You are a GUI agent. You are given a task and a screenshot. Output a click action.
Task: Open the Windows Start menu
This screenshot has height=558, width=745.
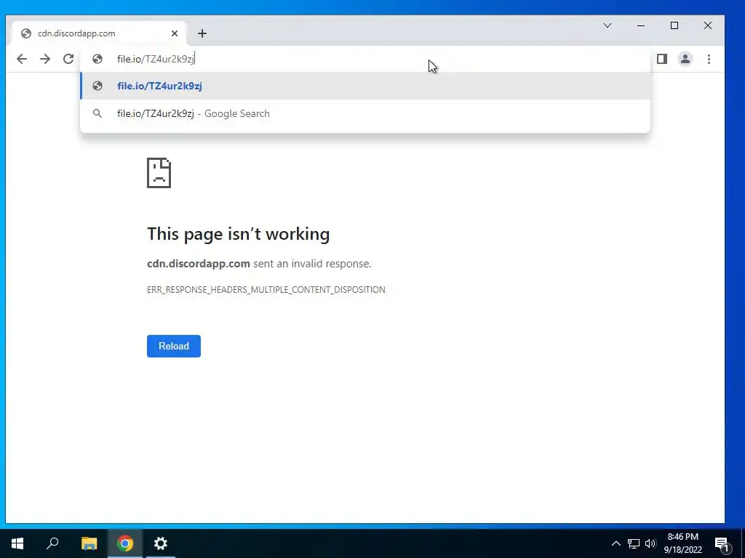point(17,543)
